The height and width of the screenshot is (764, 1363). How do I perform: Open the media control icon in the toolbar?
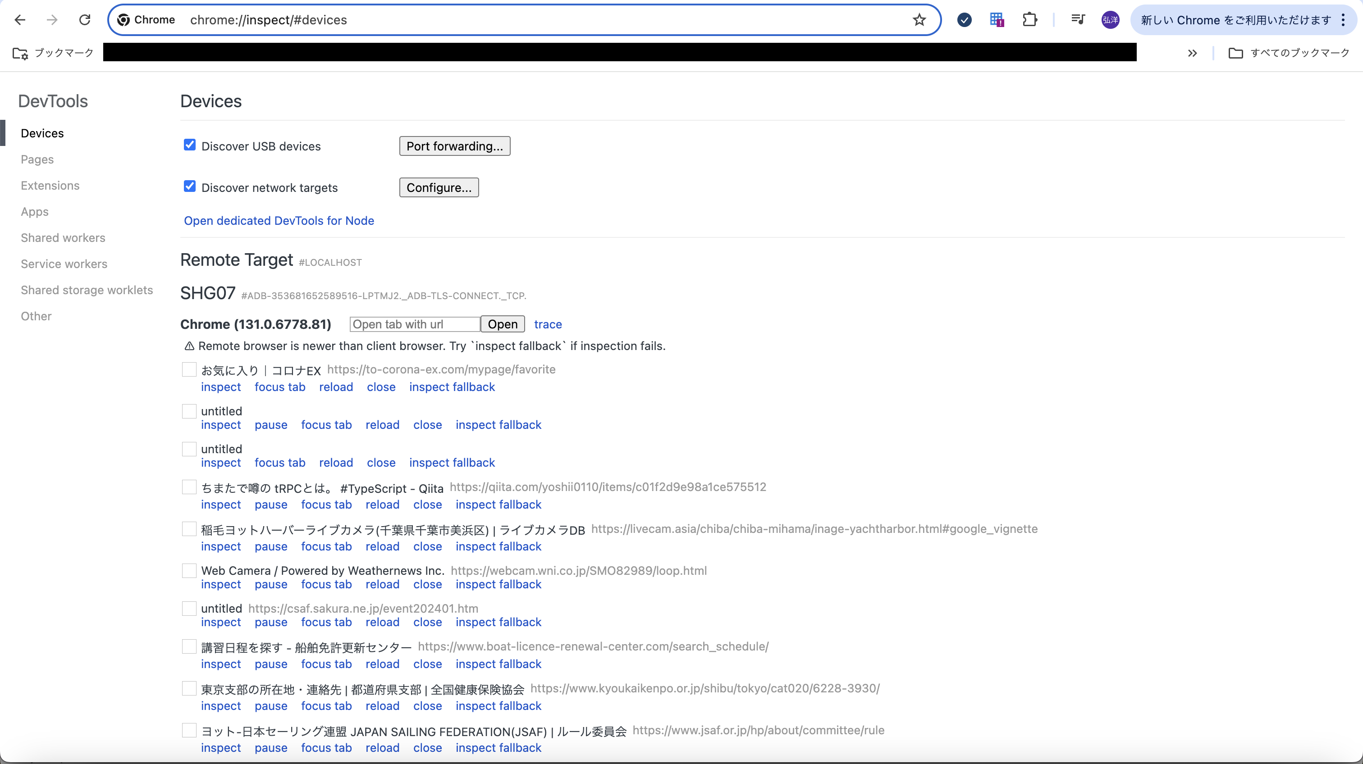pyautogui.click(x=1078, y=20)
